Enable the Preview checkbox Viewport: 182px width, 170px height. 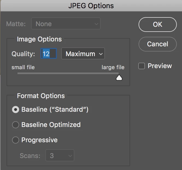point(142,66)
